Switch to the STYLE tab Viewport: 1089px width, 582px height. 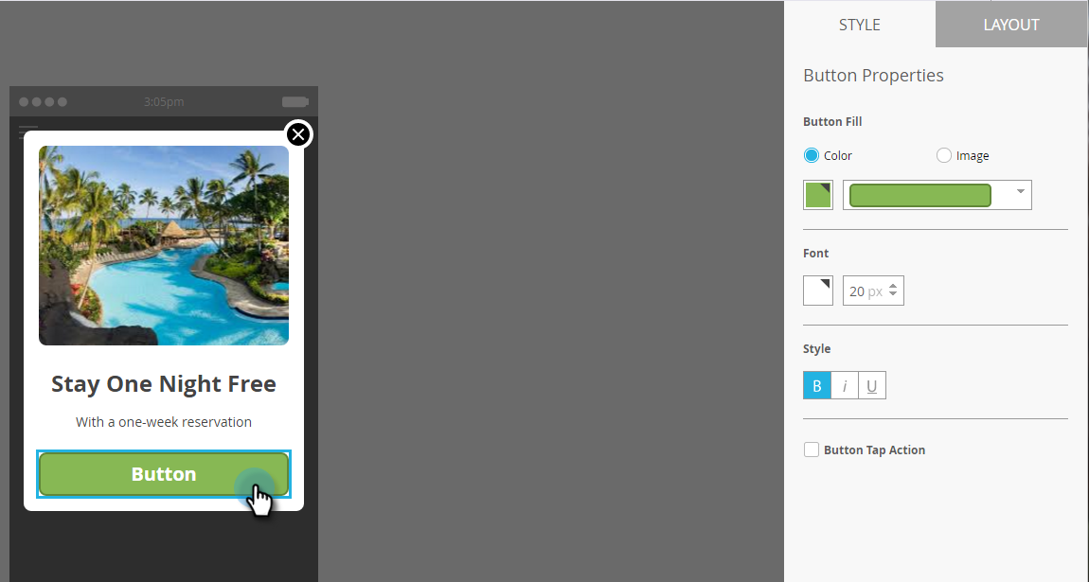click(x=860, y=25)
